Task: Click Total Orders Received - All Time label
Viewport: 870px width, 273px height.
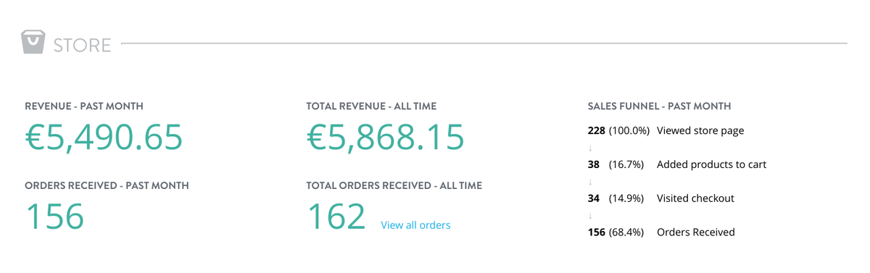Action: pos(394,185)
